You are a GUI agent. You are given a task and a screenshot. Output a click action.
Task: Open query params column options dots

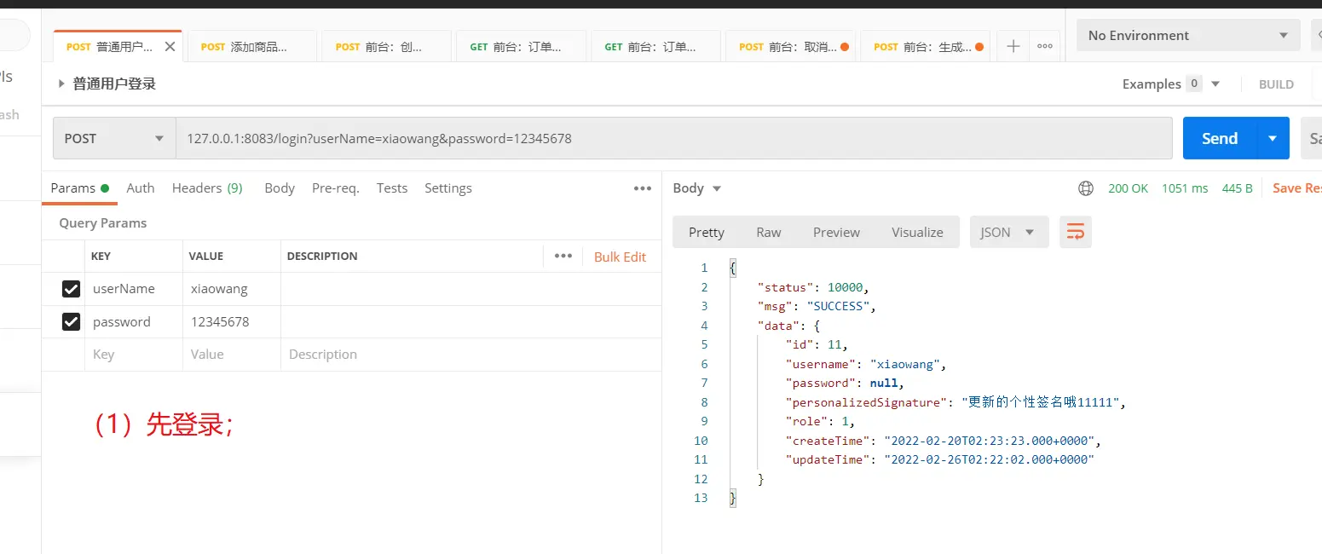coord(563,256)
